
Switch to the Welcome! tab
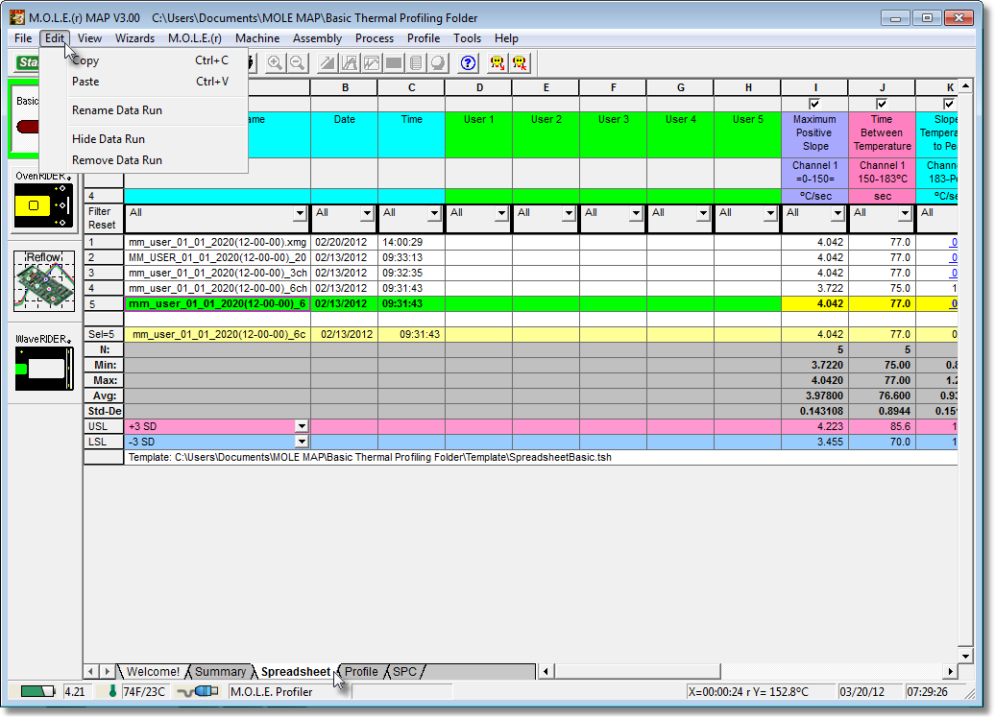point(153,671)
